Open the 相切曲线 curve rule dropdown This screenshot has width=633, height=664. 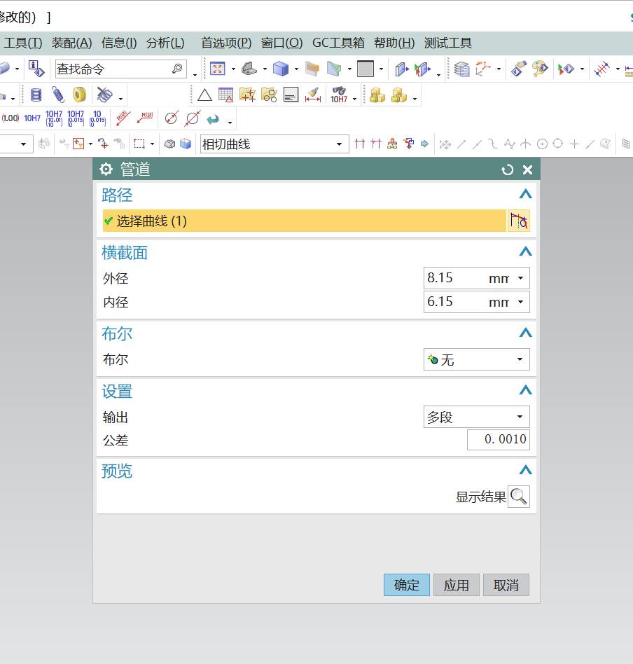[274, 144]
